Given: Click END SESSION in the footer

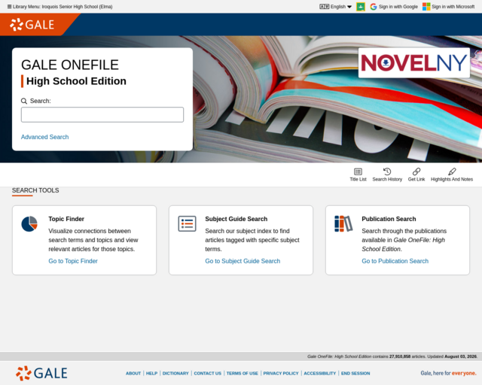Looking at the screenshot, I should pos(355,373).
